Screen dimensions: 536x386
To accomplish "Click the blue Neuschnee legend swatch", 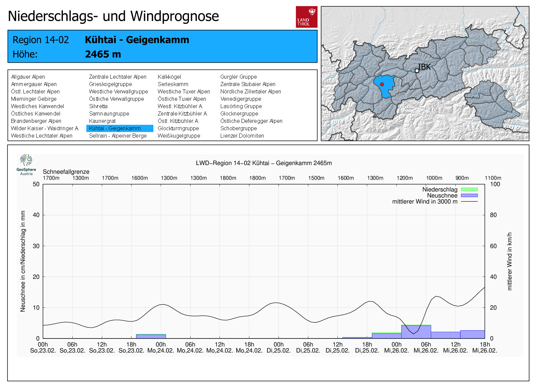I will (469, 196).
